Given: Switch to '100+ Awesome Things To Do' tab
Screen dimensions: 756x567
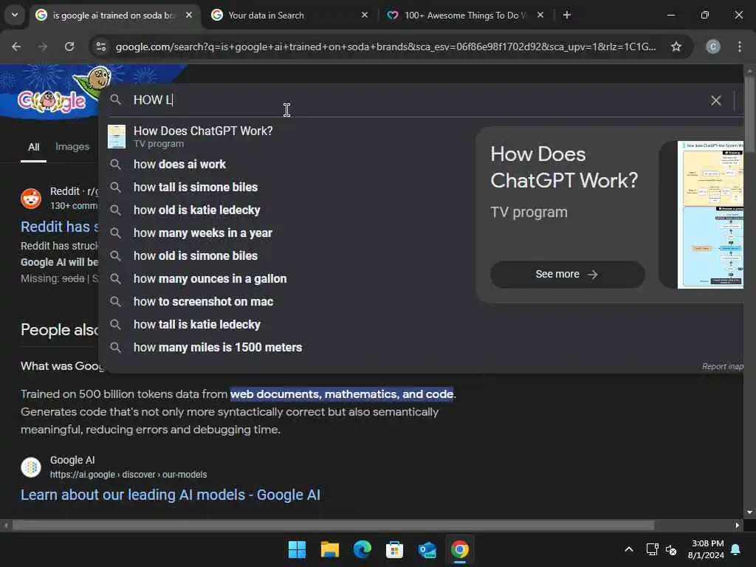Looking at the screenshot, I should click(x=464, y=15).
